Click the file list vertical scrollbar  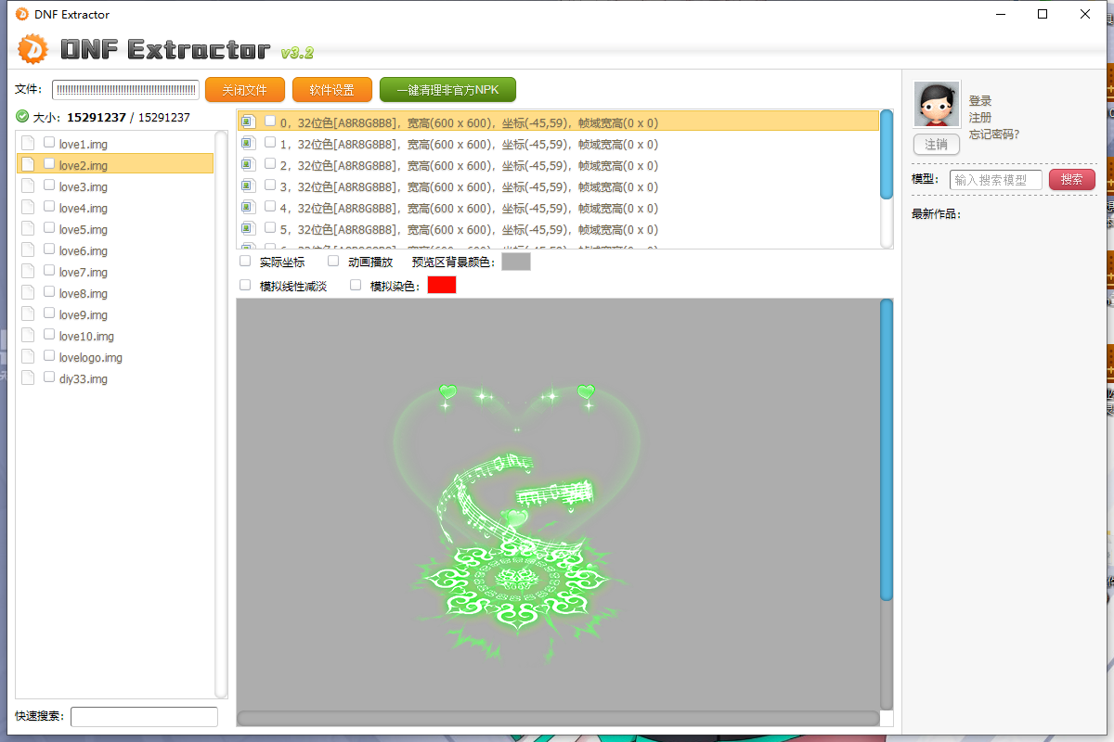(x=221, y=414)
